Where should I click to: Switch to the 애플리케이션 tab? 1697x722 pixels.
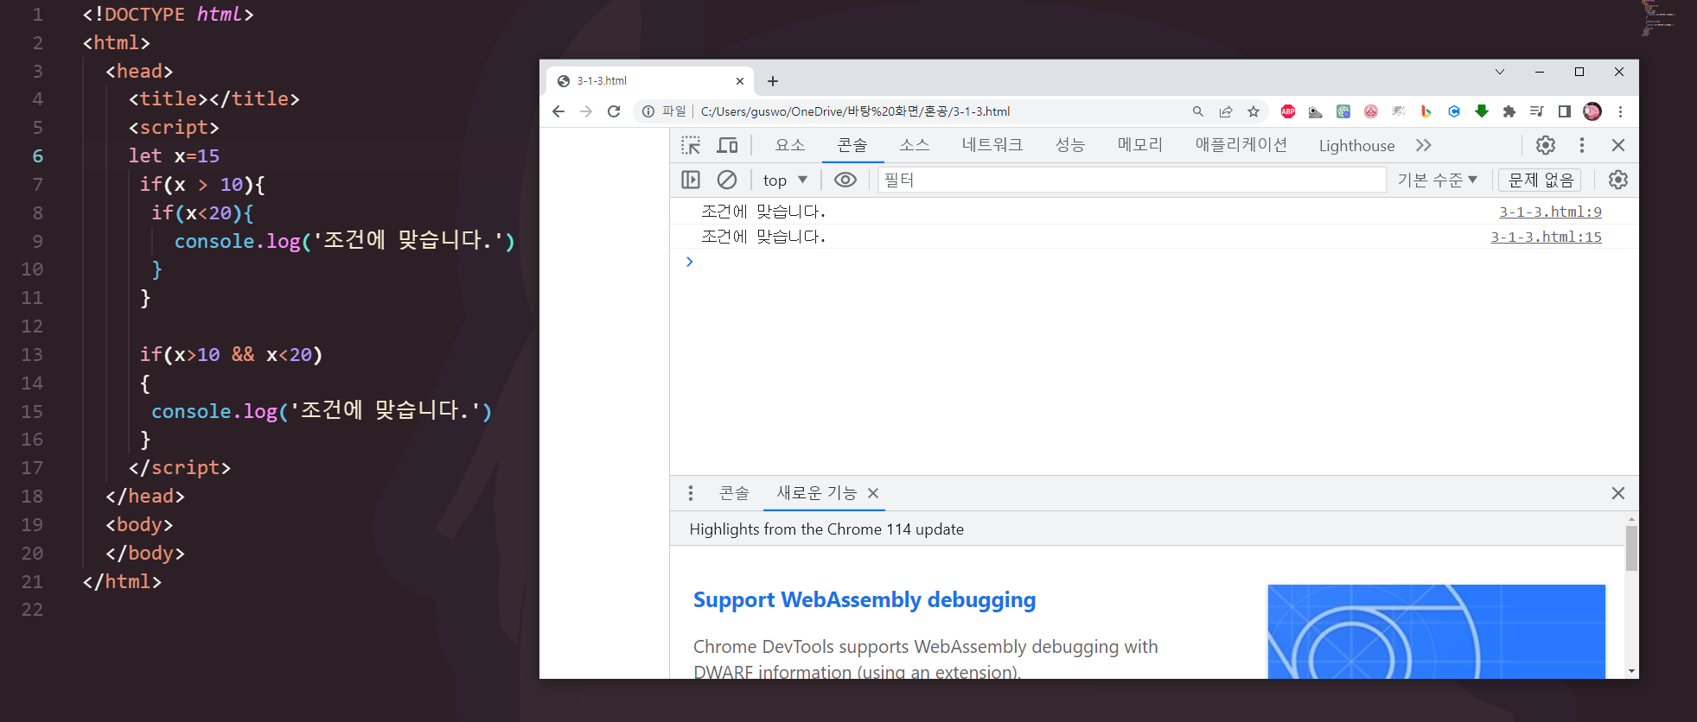pos(1241,145)
